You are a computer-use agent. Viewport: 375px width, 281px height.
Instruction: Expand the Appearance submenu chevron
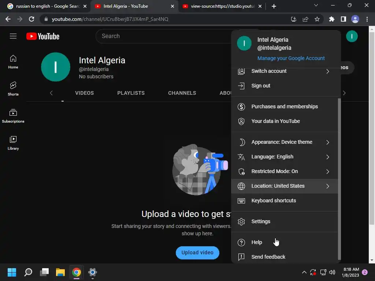pos(328,142)
